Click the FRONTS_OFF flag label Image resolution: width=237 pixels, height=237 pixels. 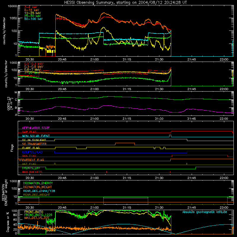tap(31, 168)
